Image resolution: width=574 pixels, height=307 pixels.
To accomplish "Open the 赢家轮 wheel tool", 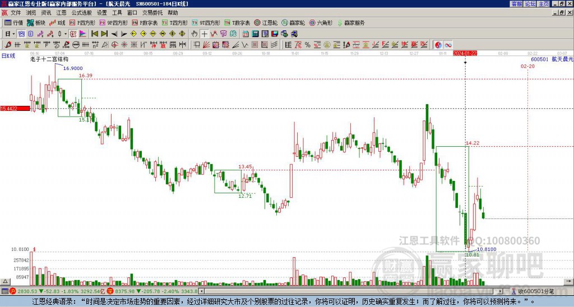I will pos(293,22).
